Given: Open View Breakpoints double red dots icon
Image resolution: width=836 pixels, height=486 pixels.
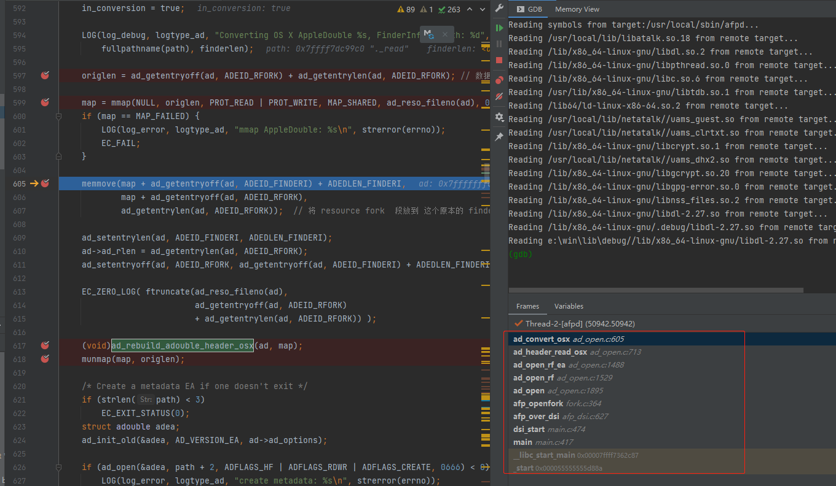Looking at the screenshot, I should [x=499, y=80].
